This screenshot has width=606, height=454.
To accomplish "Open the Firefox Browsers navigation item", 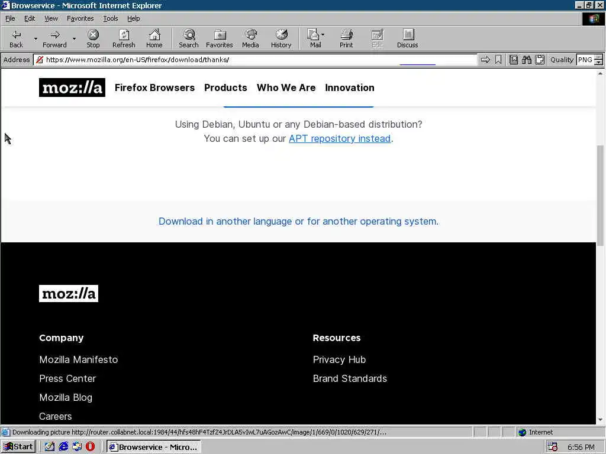I will click(x=154, y=87).
